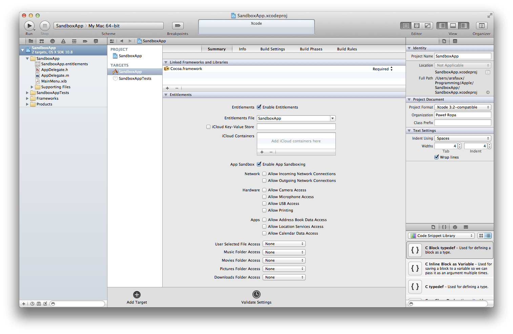Allow Incoming Network Connections
The width and height of the screenshot is (513, 334).
pyautogui.click(x=264, y=174)
